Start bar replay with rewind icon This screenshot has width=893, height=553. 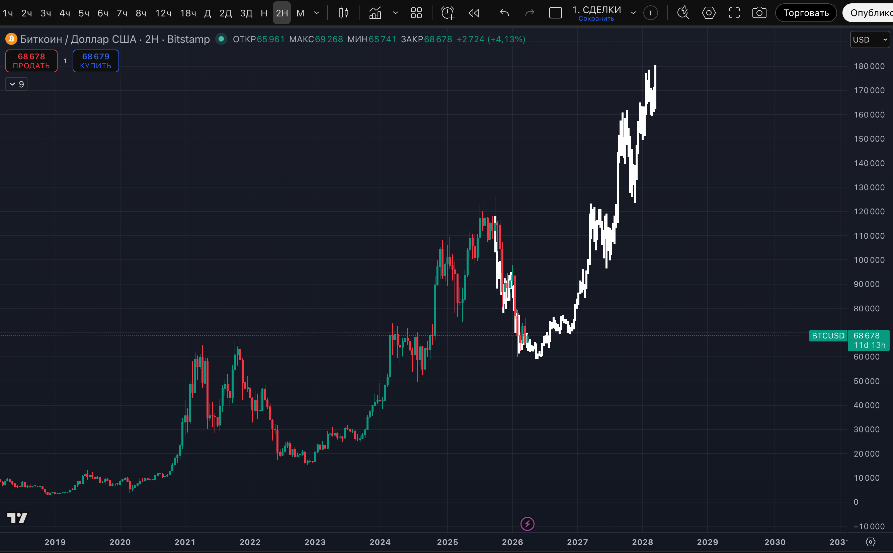click(474, 13)
